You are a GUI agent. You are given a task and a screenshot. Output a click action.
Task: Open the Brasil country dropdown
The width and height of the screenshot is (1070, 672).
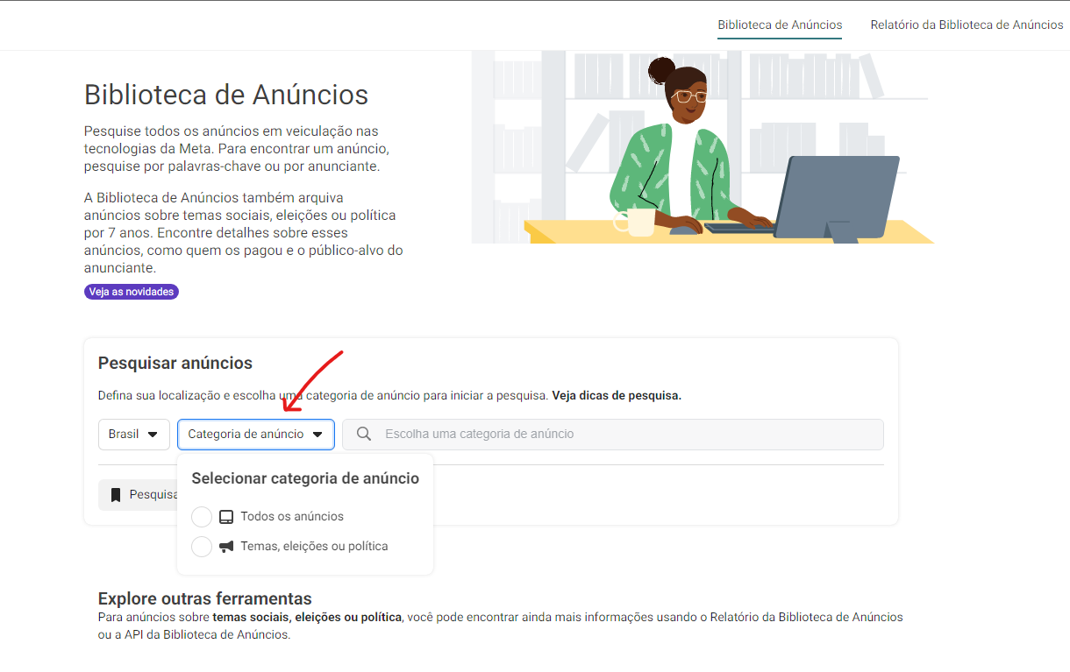[134, 435]
